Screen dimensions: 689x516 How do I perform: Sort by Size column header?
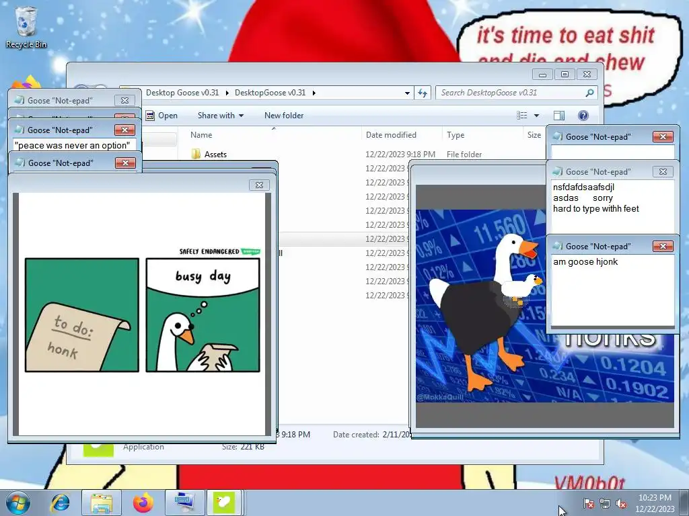534,134
